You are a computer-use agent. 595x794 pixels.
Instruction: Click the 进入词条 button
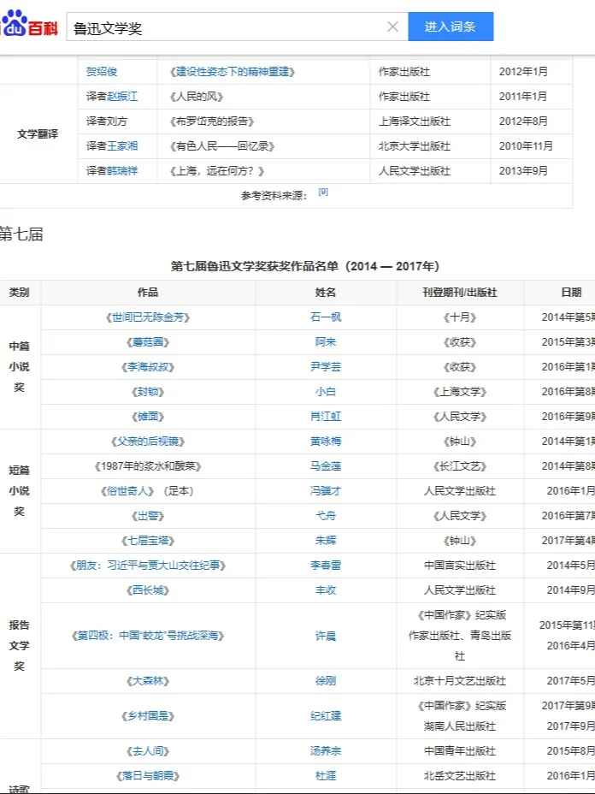click(x=451, y=27)
